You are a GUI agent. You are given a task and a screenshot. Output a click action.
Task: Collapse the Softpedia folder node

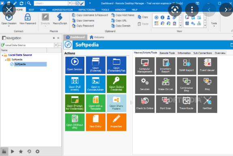point(6,60)
